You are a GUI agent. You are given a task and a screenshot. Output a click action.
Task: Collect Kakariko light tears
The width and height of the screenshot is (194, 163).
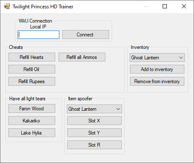(32, 121)
